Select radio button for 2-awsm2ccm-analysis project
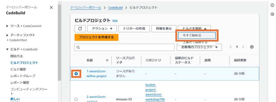Screen dimensions: 276x102 76,99
